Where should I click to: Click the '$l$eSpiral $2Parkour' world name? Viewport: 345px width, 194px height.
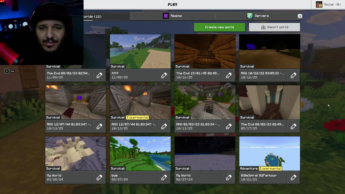259,175
